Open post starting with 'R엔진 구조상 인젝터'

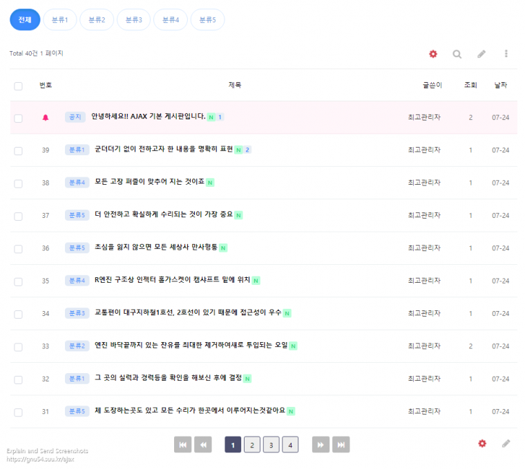click(x=173, y=279)
